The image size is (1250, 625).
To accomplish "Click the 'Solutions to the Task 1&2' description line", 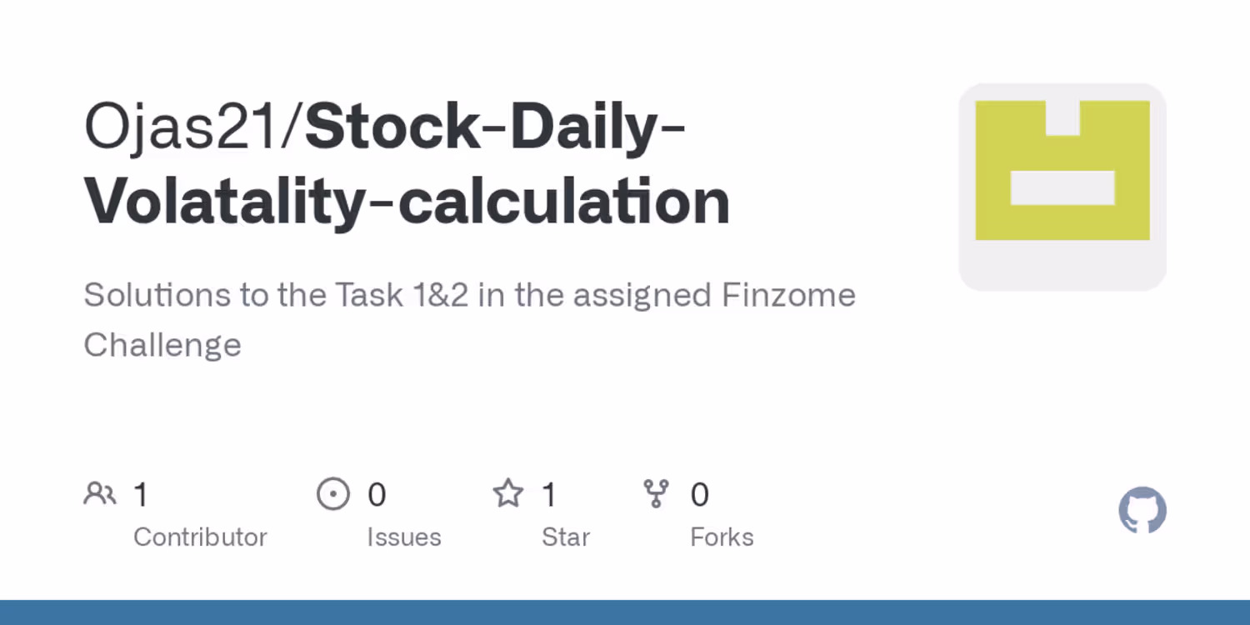I will click(x=469, y=295).
